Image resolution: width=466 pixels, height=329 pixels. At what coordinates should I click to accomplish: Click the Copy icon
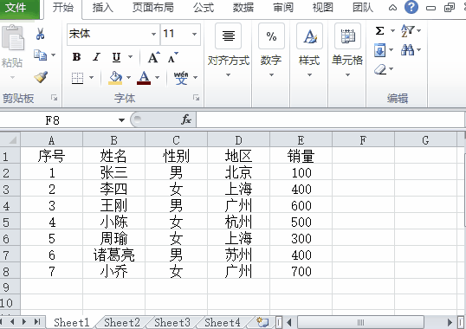click(40, 55)
